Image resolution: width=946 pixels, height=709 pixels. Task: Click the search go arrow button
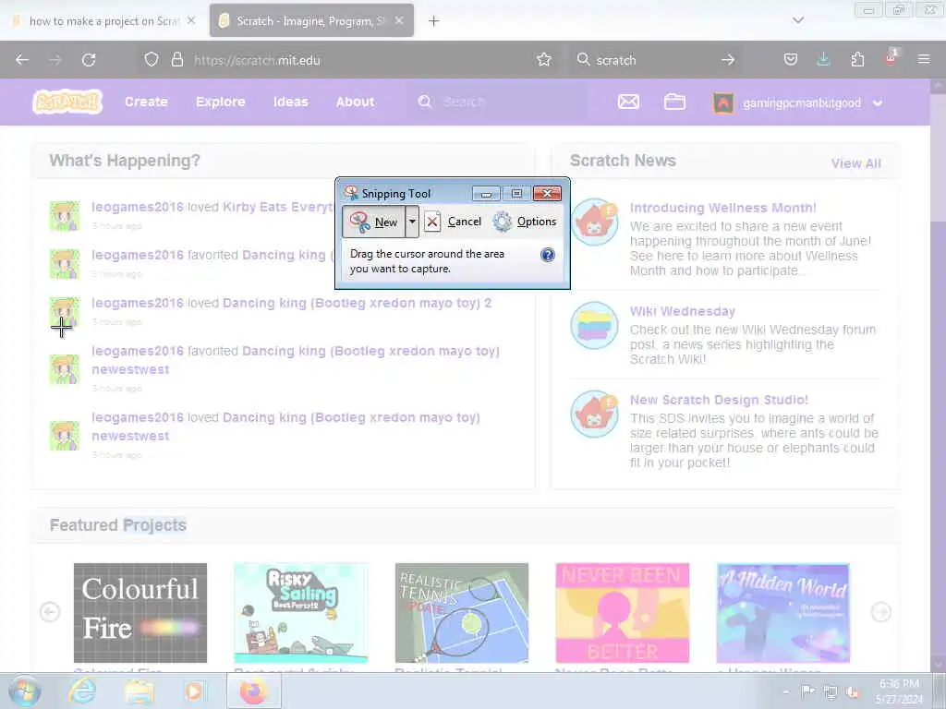[728, 60]
